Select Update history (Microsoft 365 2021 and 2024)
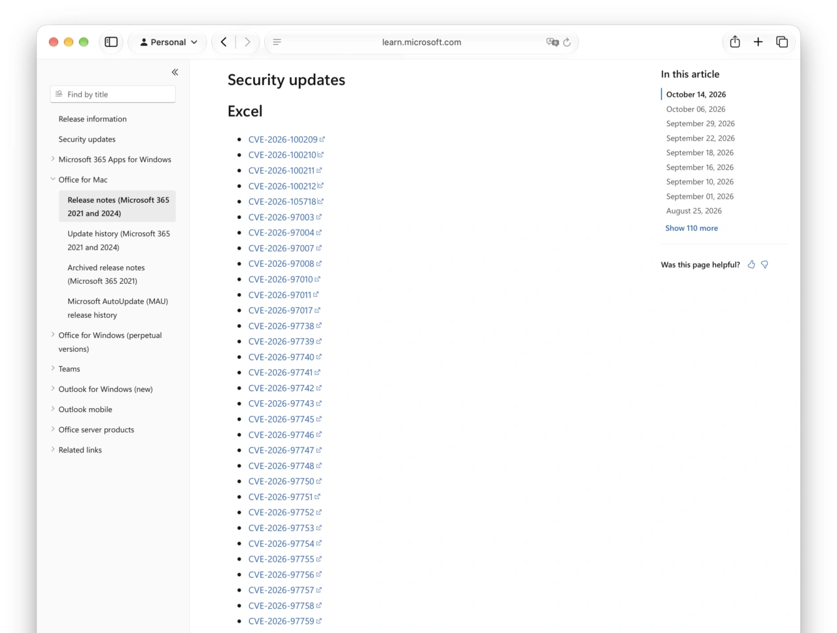The width and height of the screenshot is (837, 633). pos(118,241)
